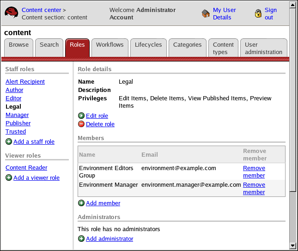Open the Alert Recipient staff role

[x=25, y=82]
